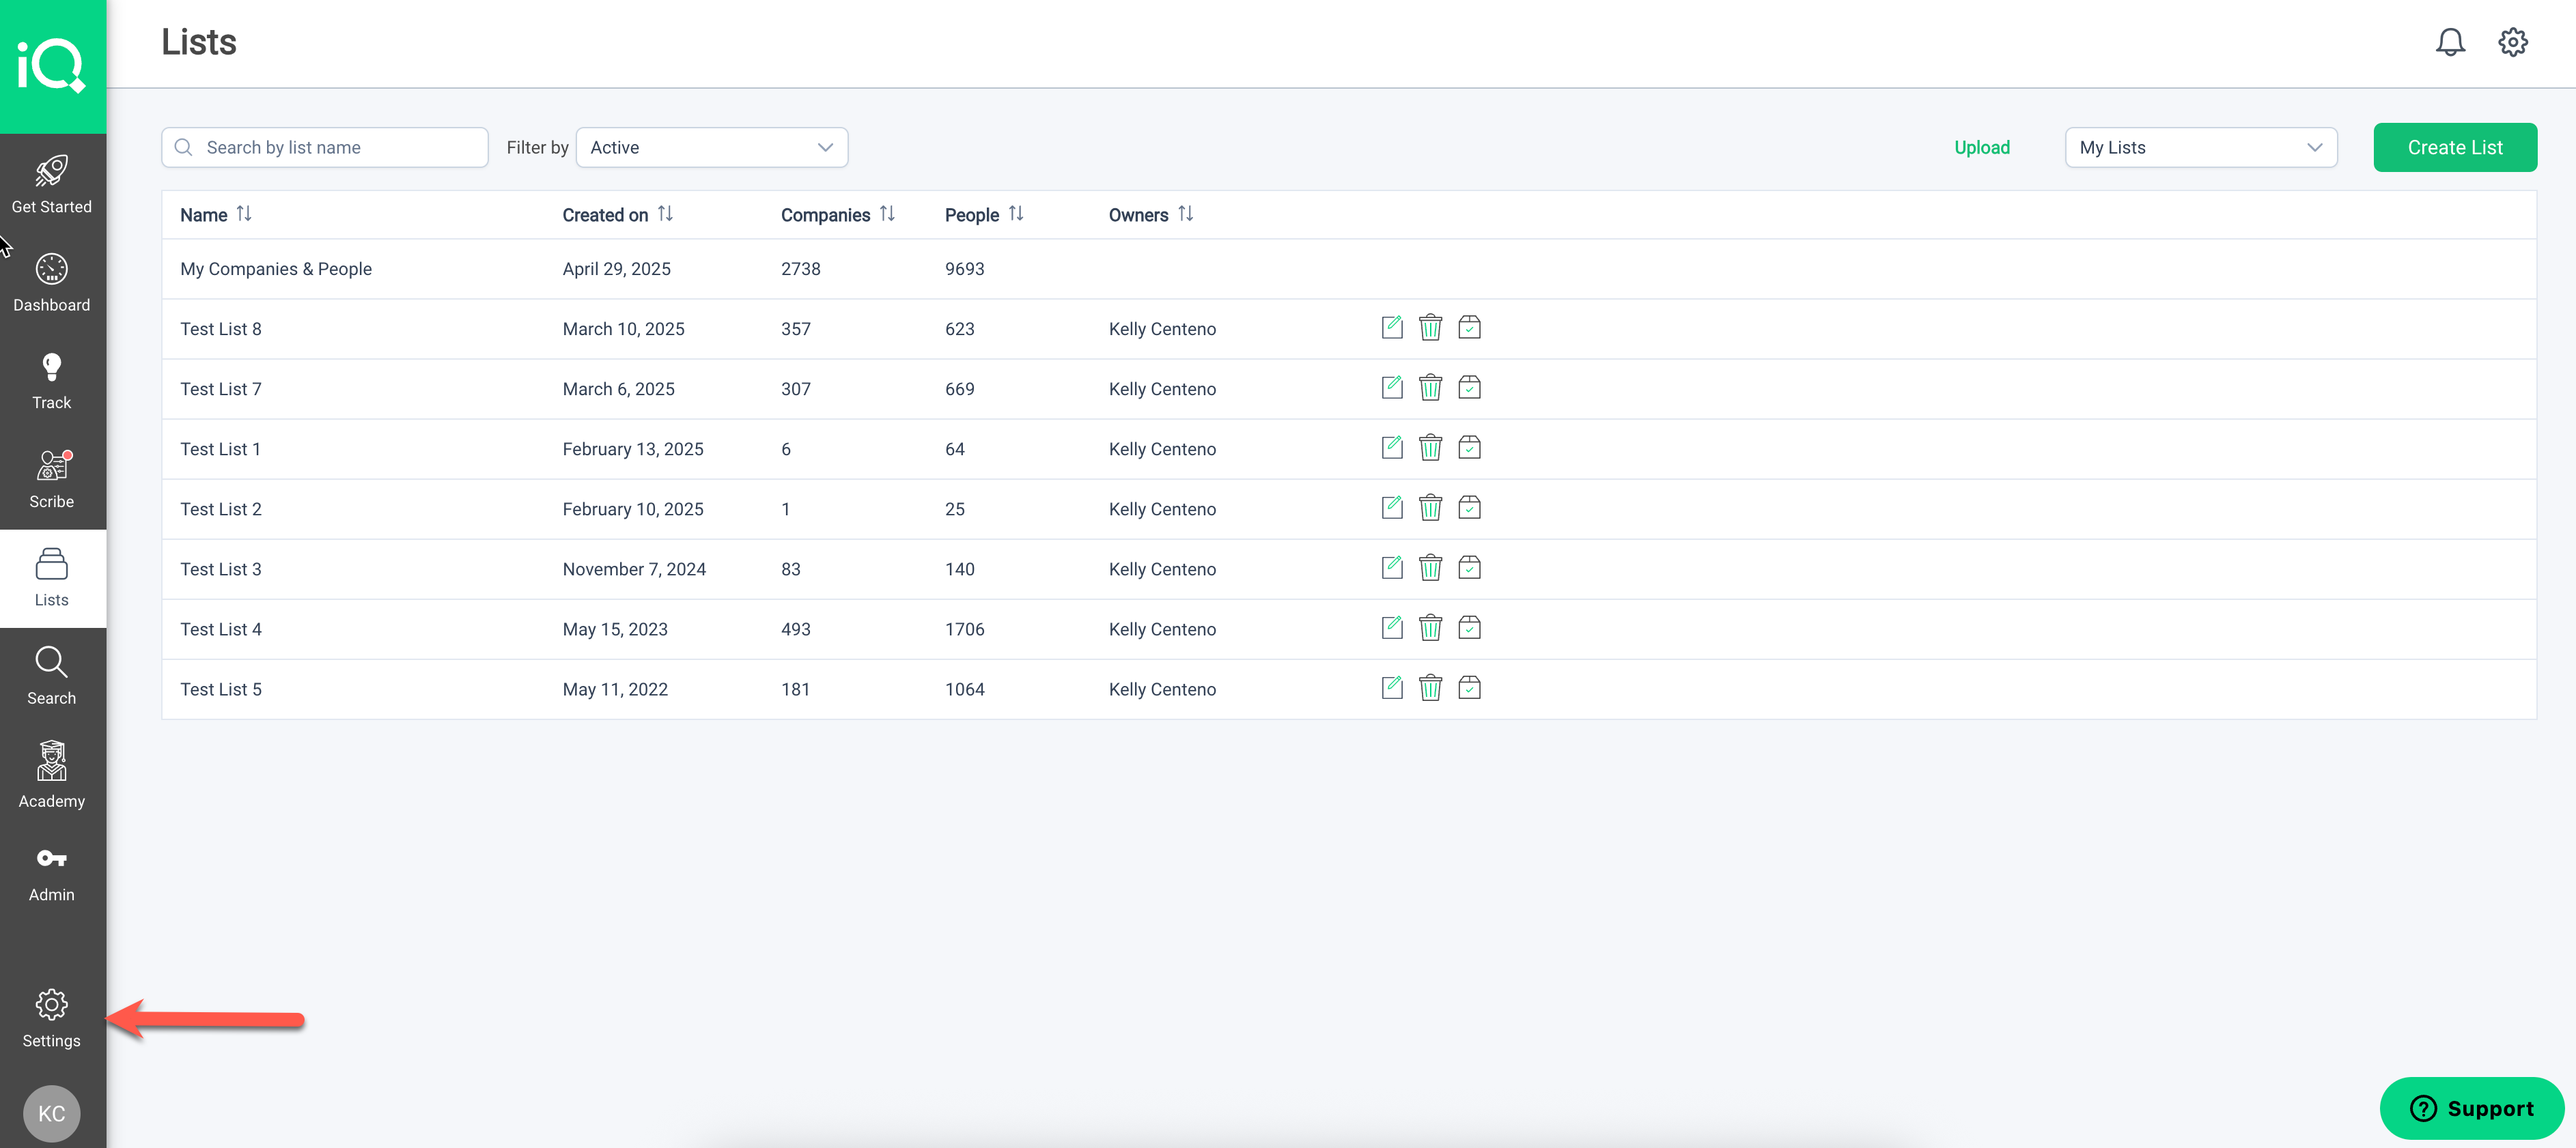This screenshot has width=2576, height=1148.
Task: Open the Test List 5 row name
Action: (221, 689)
